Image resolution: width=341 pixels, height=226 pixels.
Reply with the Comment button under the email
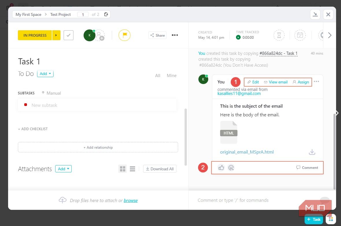pos(307,168)
